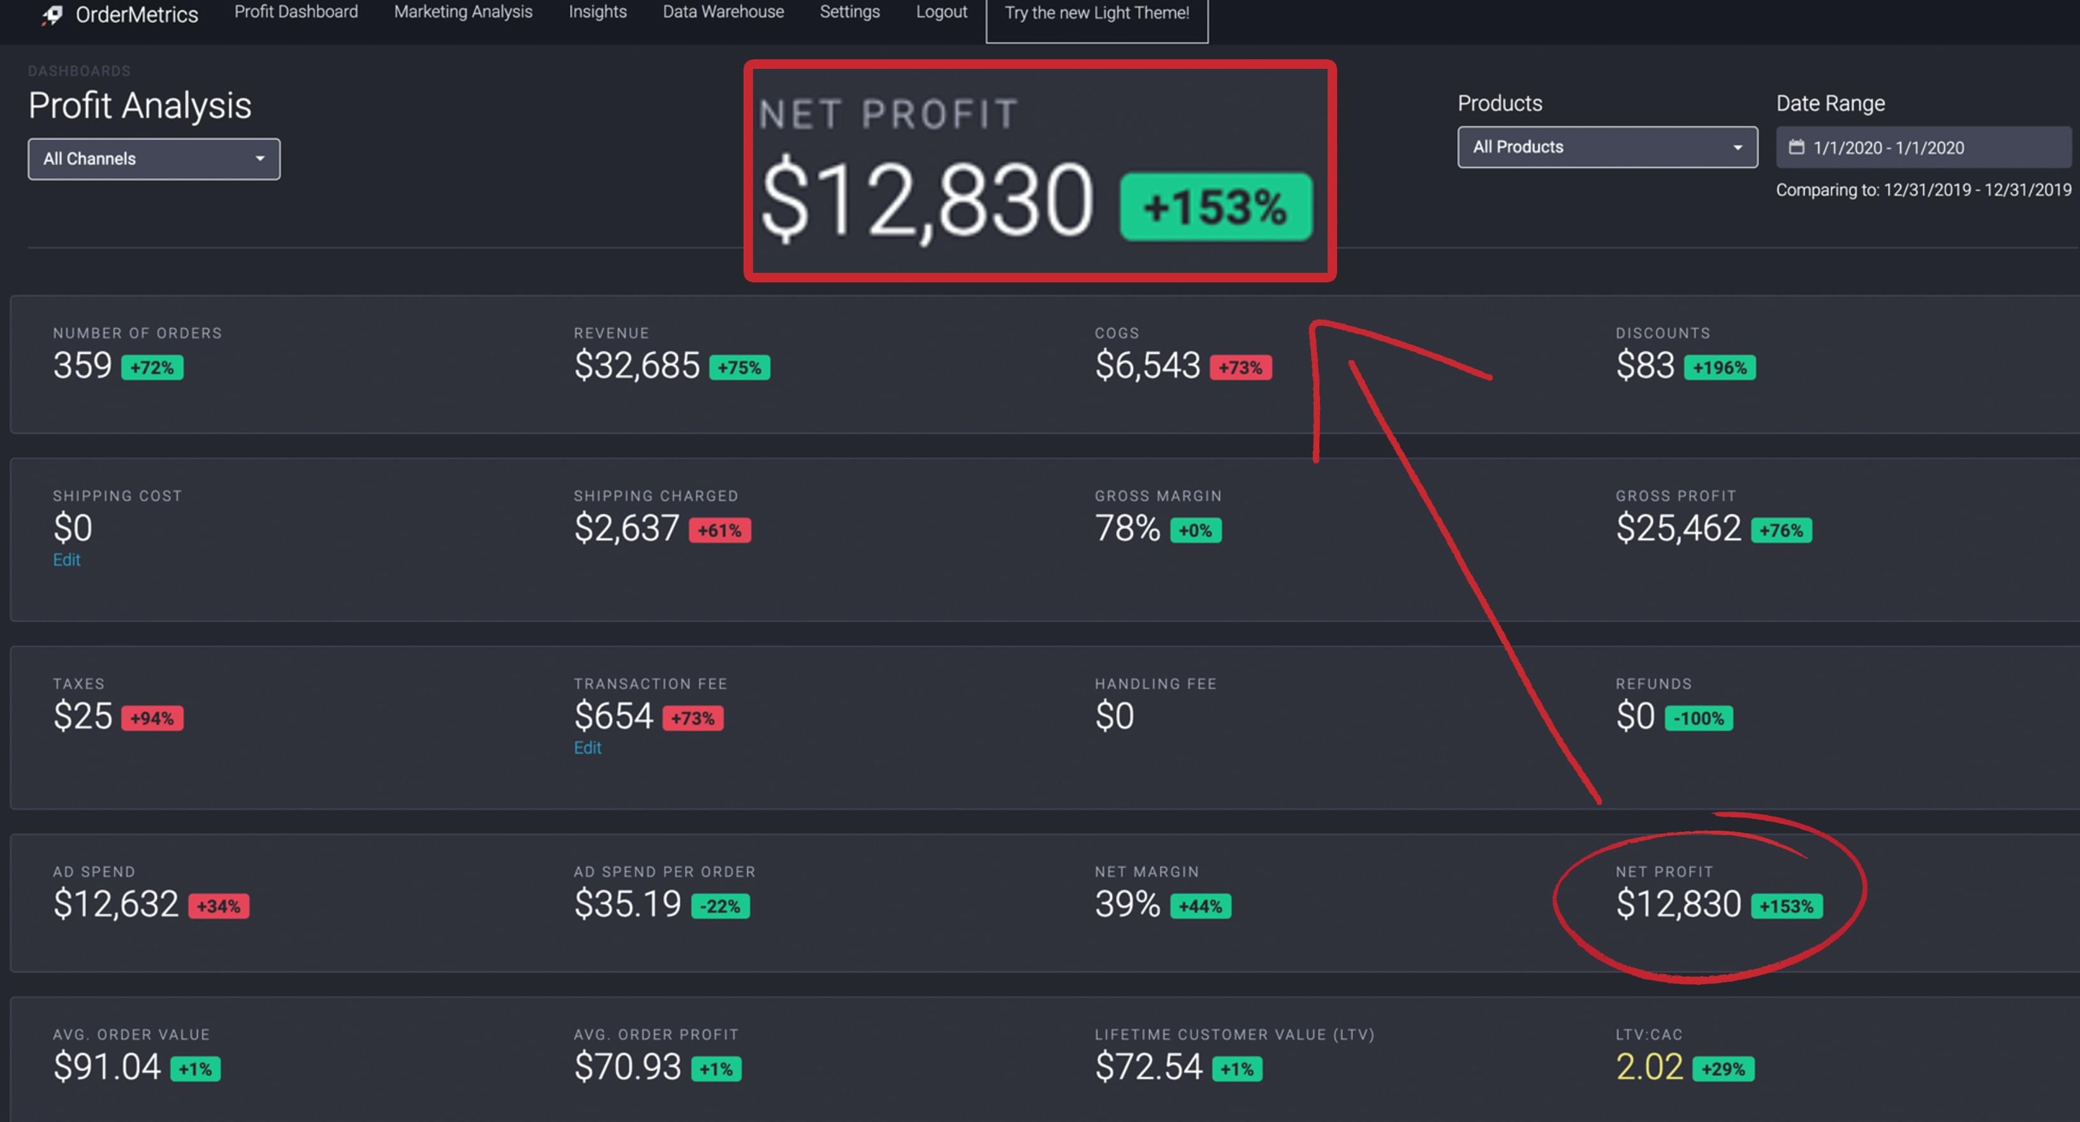
Task: Open the Insights navigation item
Action: (597, 12)
